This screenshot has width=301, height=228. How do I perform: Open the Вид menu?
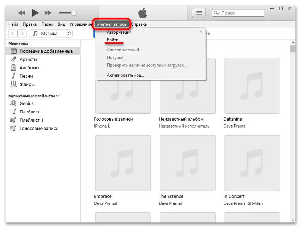pyautogui.click(x=61, y=24)
